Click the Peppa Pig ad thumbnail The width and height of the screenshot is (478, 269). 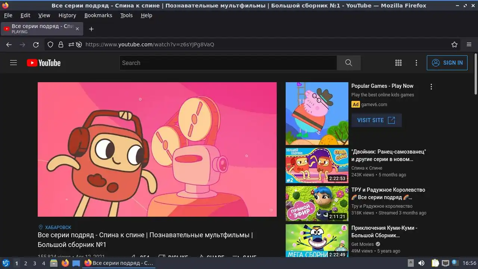click(x=317, y=114)
